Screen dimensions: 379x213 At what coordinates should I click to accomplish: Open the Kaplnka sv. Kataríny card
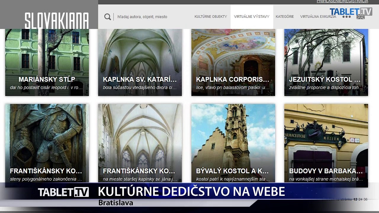coord(140,62)
